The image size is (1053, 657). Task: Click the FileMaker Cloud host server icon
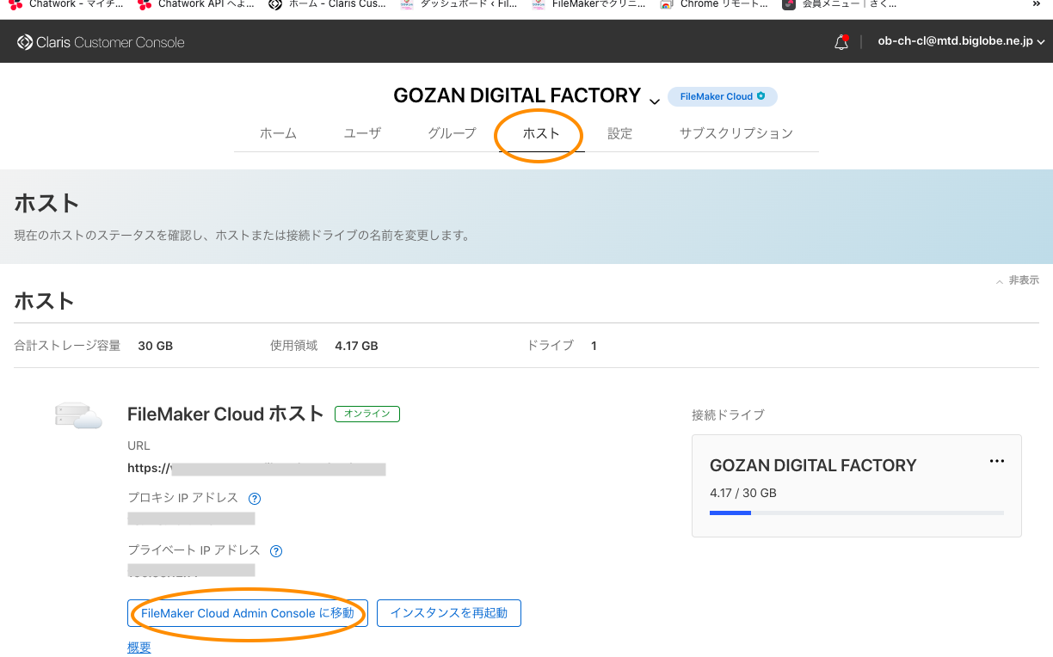[x=78, y=415]
